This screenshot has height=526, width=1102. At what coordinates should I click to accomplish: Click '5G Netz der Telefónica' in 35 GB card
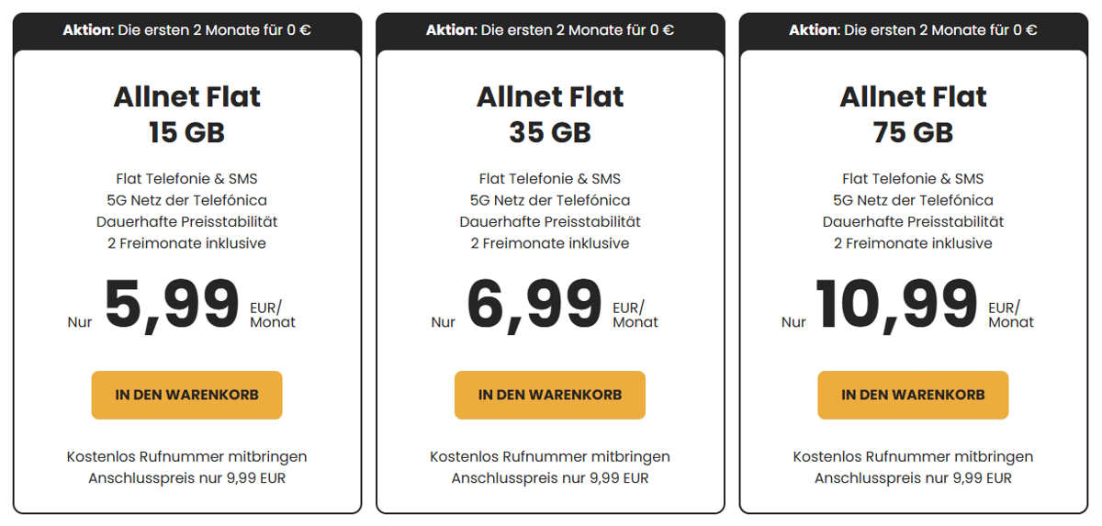pos(550,200)
